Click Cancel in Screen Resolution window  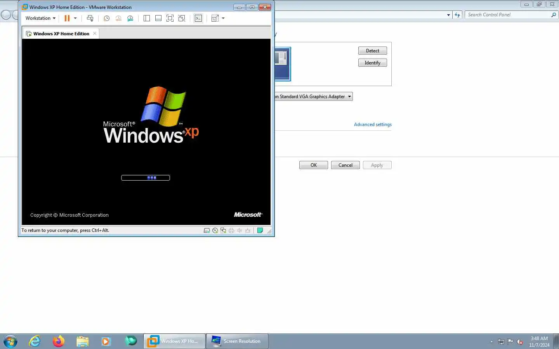coord(345,165)
